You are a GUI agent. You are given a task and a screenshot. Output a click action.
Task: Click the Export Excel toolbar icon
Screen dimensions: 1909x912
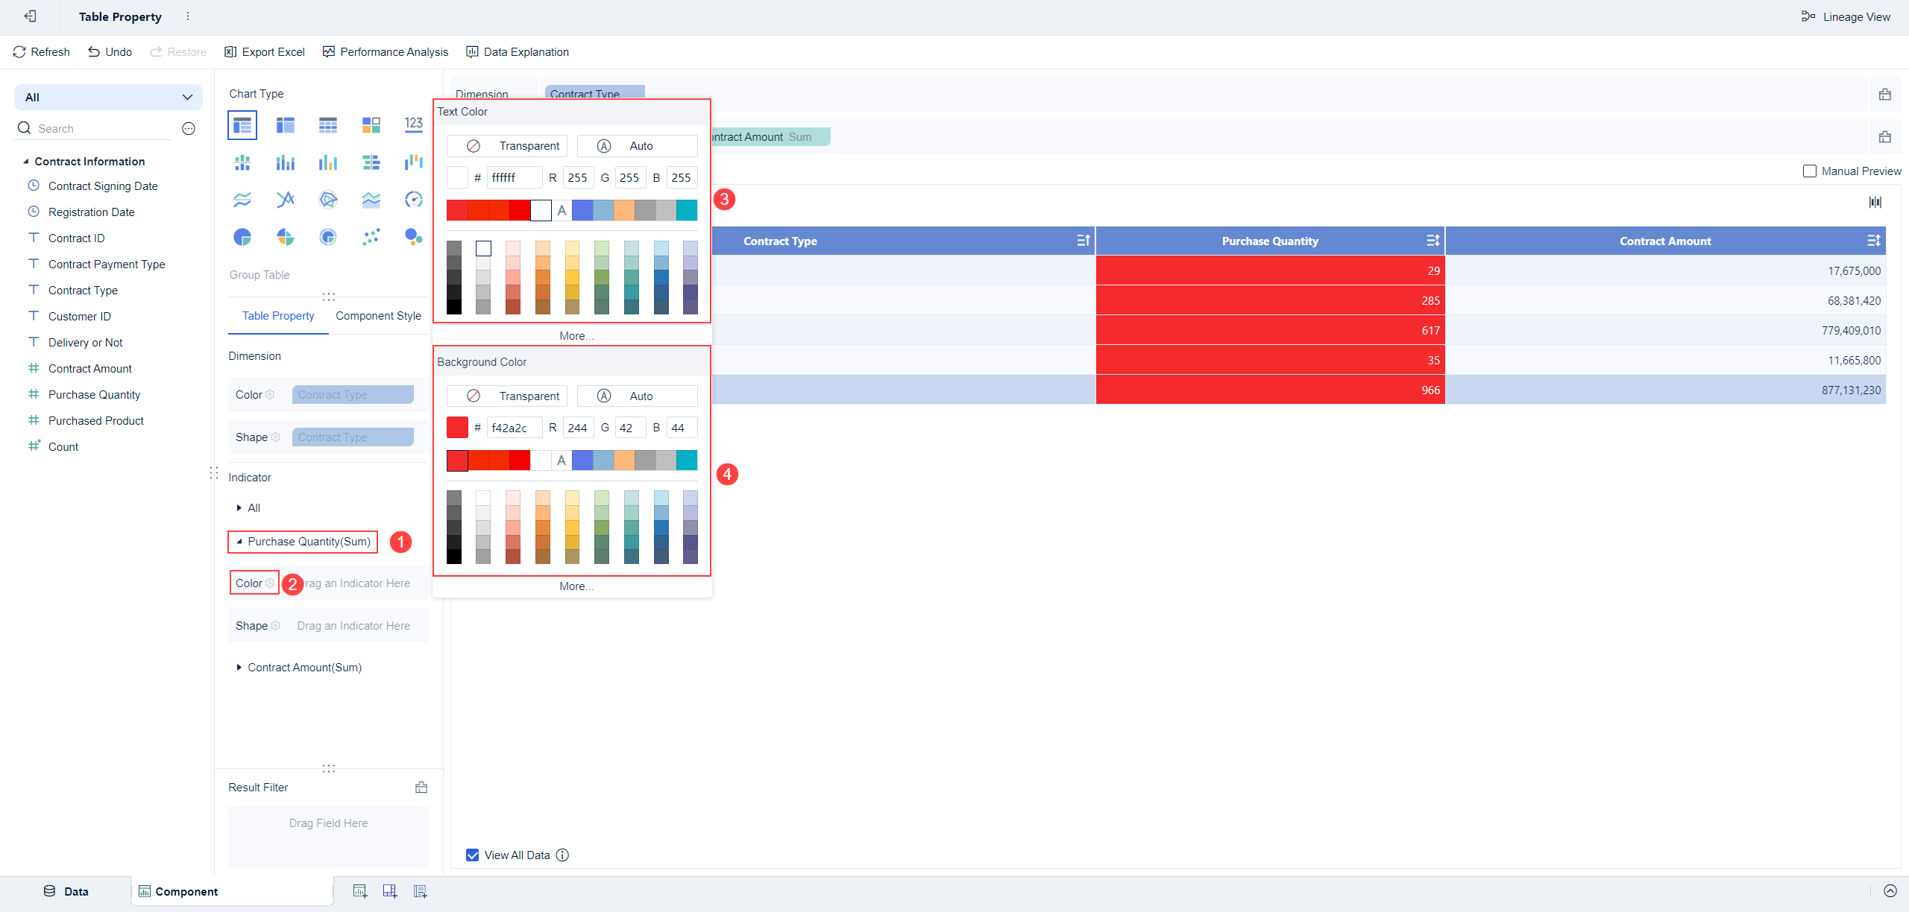tap(230, 52)
